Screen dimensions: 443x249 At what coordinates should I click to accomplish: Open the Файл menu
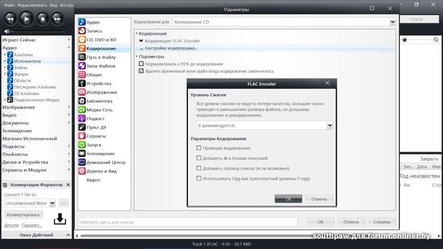pos(9,5)
